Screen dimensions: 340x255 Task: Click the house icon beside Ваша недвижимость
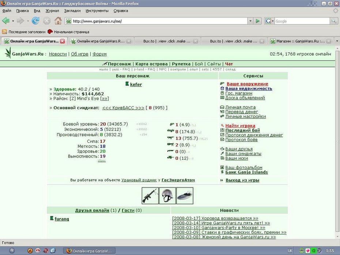coord(222,88)
